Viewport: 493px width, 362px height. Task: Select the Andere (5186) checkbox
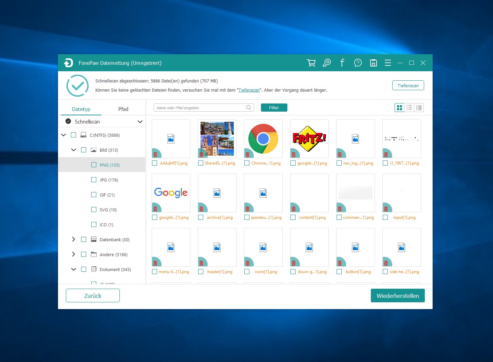click(x=83, y=254)
